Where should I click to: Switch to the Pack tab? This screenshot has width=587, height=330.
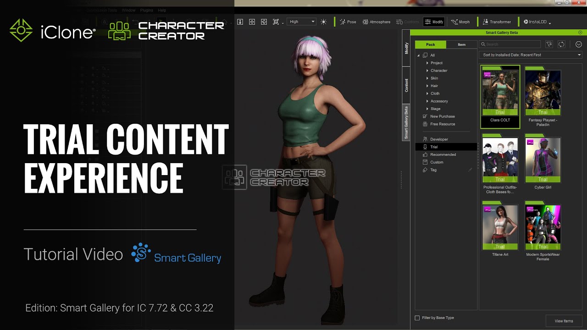pyautogui.click(x=430, y=44)
